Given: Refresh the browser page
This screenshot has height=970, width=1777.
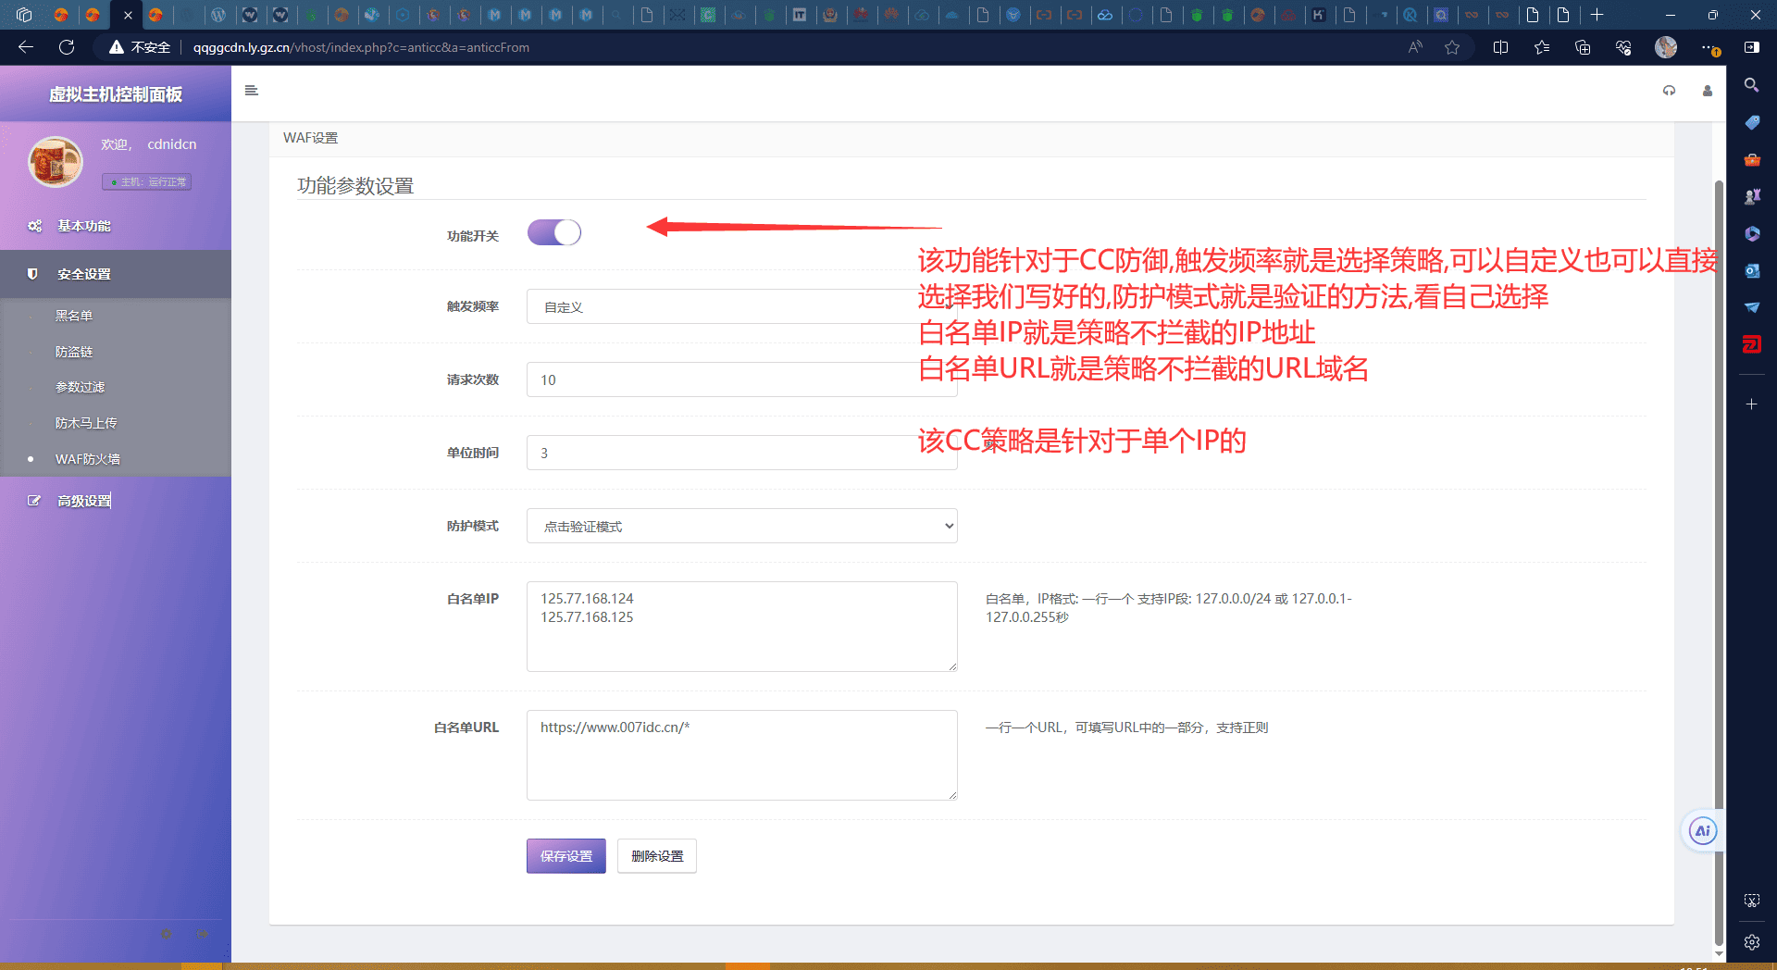Looking at the screenshot, I should (67, 47).
